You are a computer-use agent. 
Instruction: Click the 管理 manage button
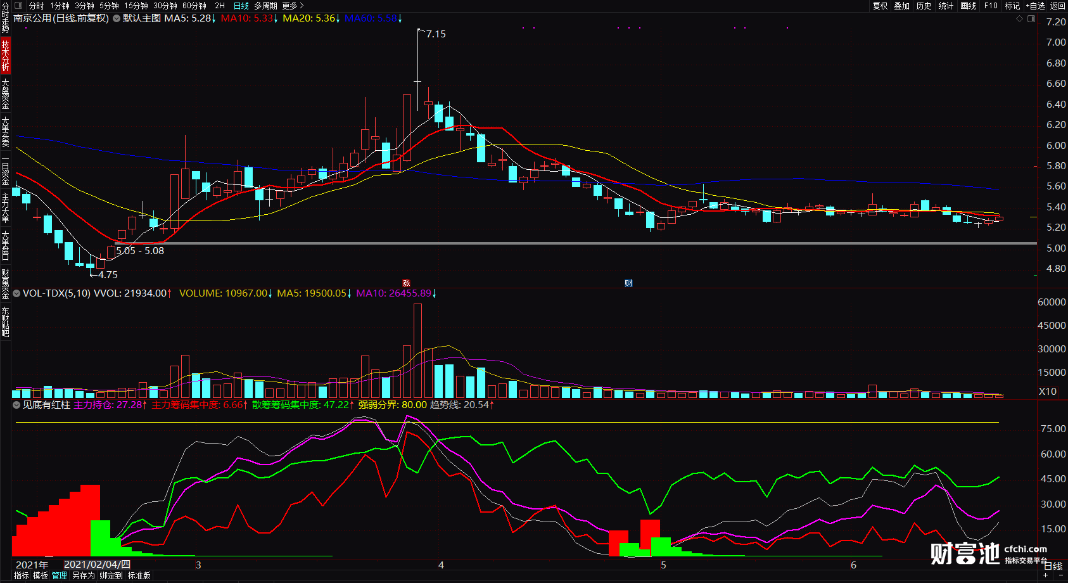60,576
